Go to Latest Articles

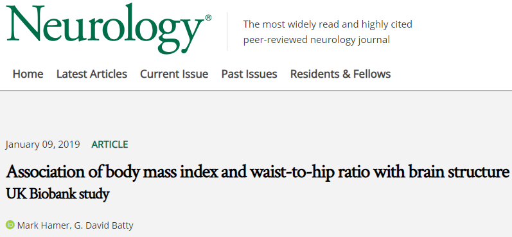(x=92, y=74)
